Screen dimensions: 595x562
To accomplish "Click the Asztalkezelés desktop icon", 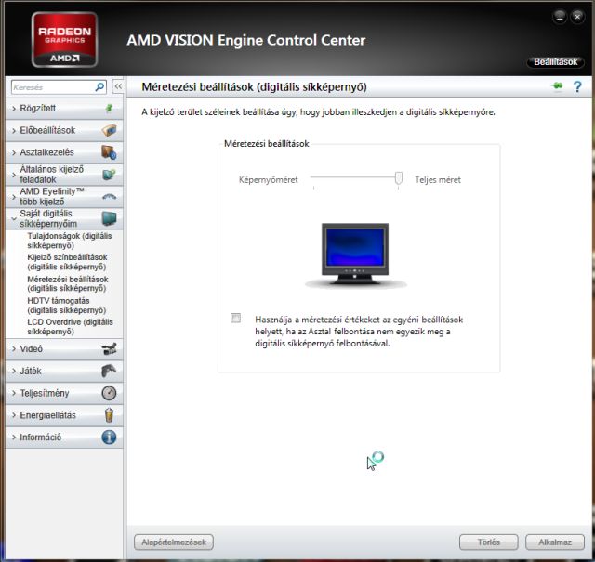I will coord(109,152).
